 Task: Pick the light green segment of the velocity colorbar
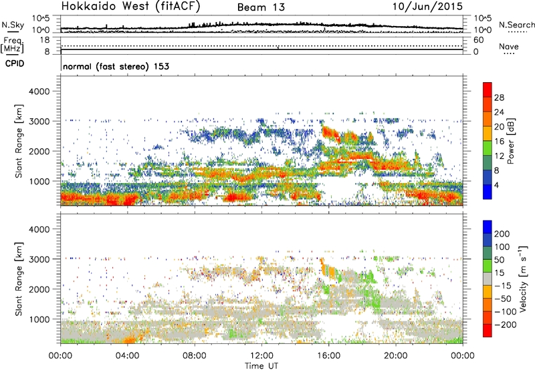(x=488, y=266)
